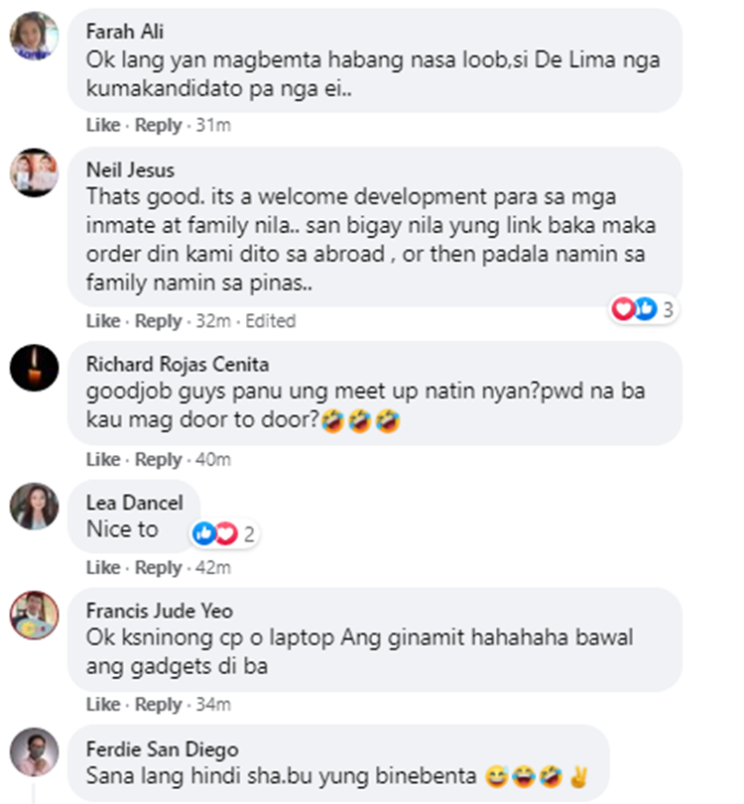View edit history via Edited label
Screen dimensions: 744x804
point(271,321)
